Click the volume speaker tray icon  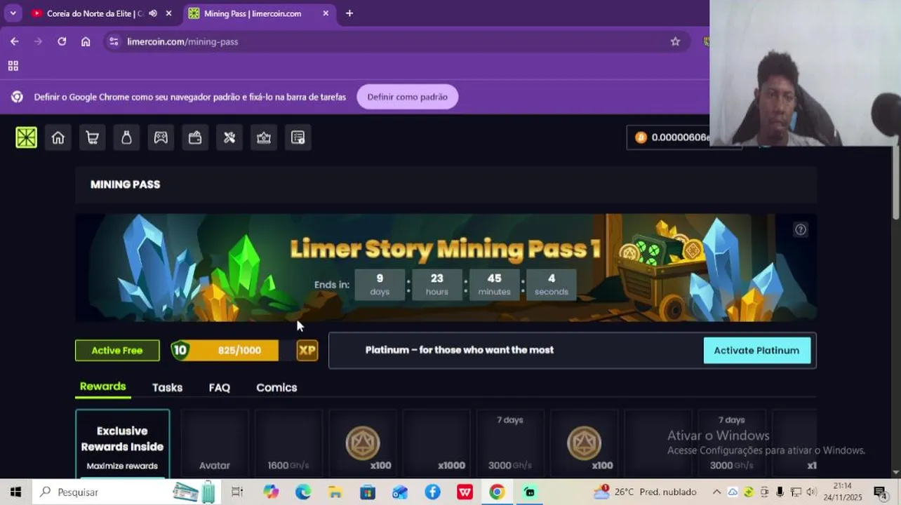(811, 492)
